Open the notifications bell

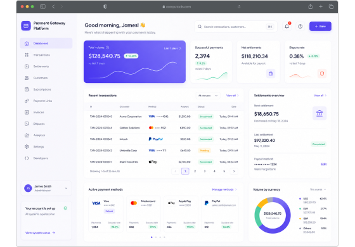tap(287, 27)
